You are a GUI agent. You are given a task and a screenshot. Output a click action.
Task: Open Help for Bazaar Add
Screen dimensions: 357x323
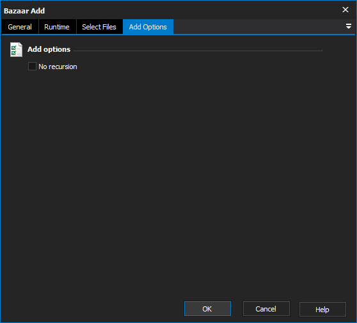(322, 309)
